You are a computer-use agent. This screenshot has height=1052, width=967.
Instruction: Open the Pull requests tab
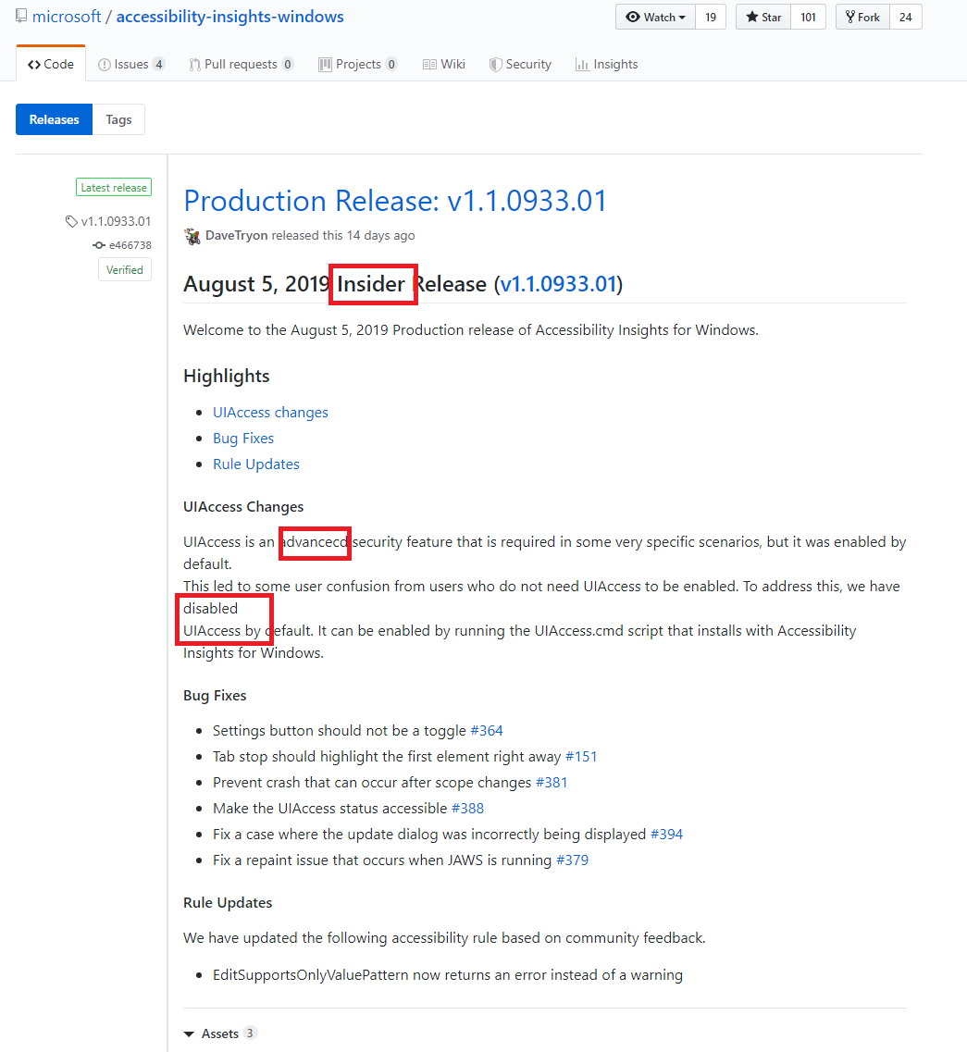242,64
